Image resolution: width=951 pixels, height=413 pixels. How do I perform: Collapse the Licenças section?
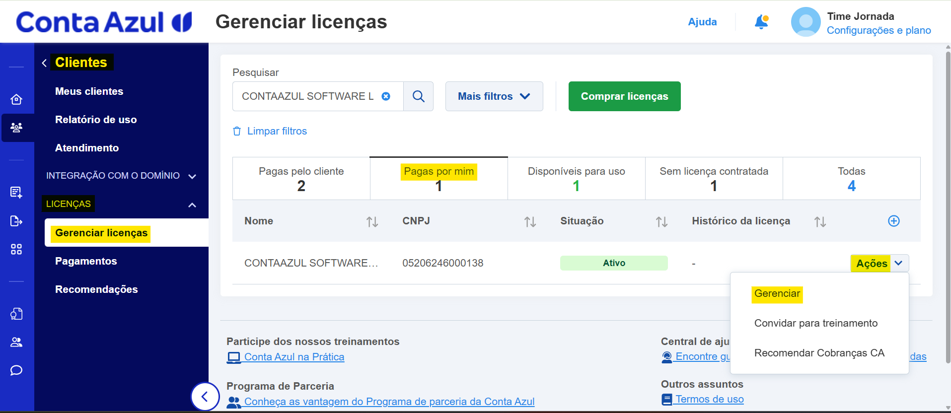click(x=192, y=205)
